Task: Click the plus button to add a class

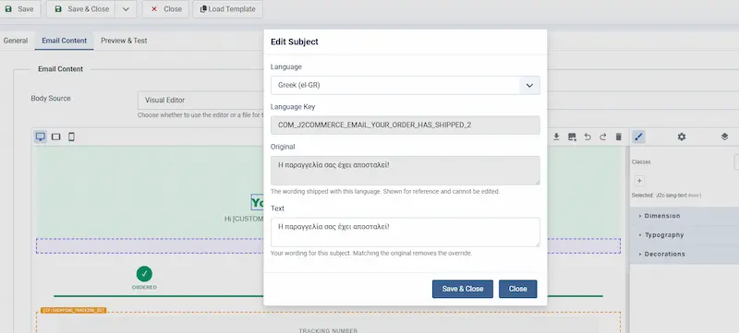Action: point(639,181)
